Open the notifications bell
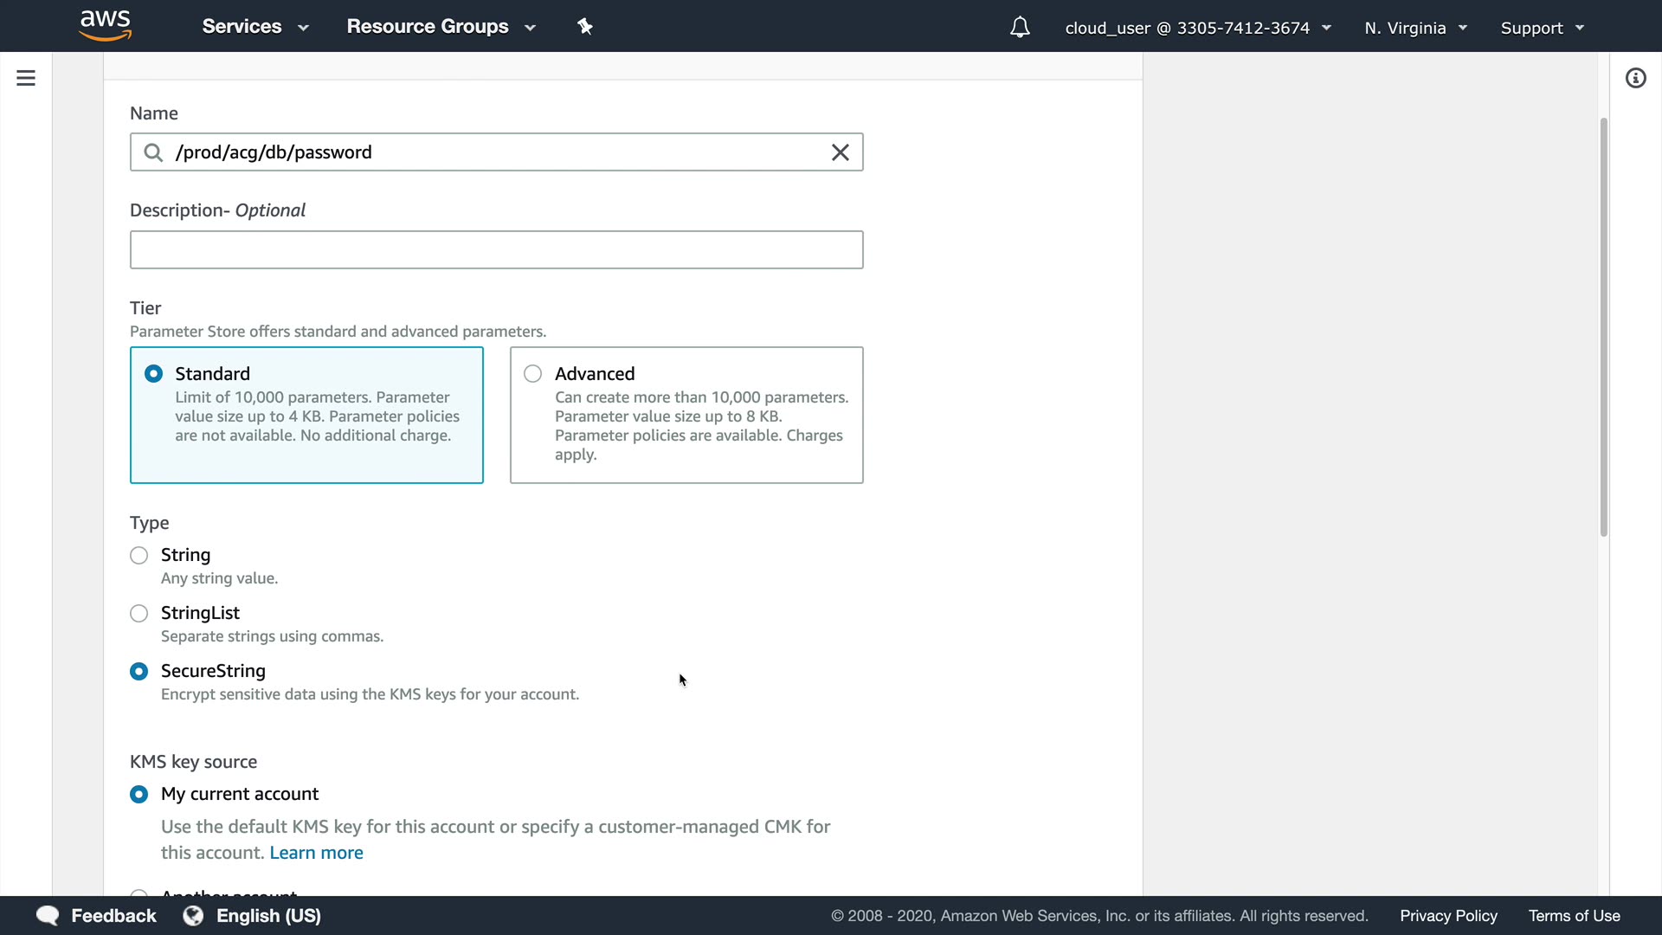1662x935 pixels. 1020,28
